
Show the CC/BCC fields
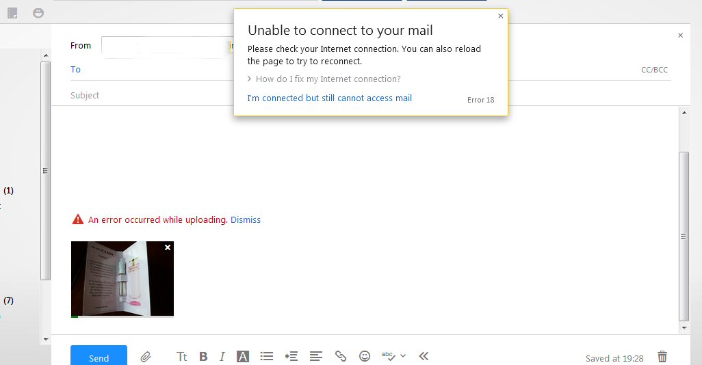point(654,70)
